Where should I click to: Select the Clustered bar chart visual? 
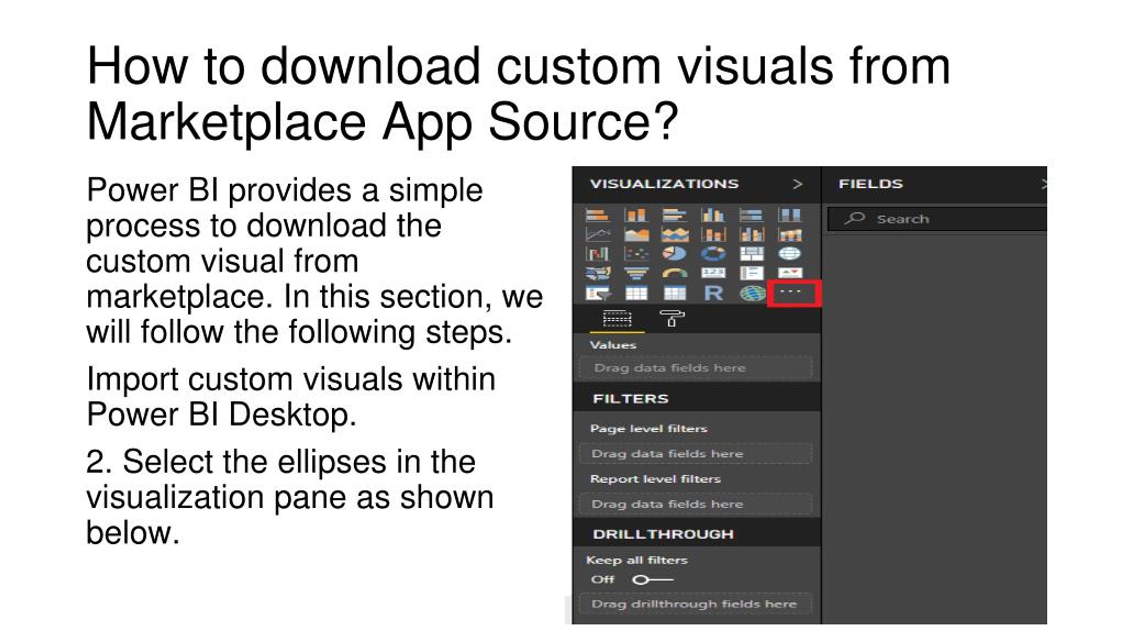point(675,215)
